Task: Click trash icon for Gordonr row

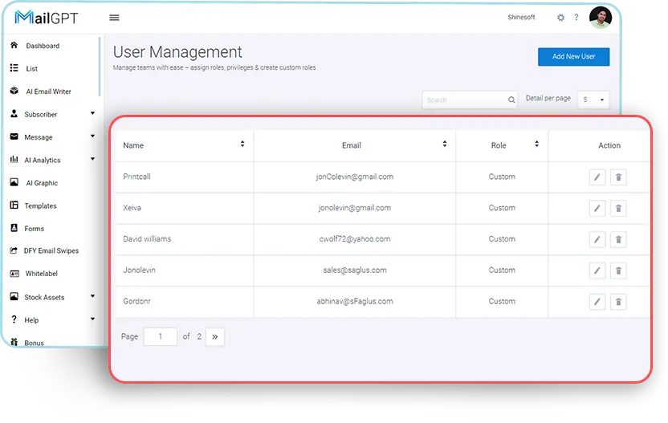Action: click(x=618, y=302)
